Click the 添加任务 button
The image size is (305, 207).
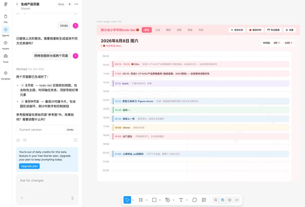pyautogui.click(x=237, y=30)
